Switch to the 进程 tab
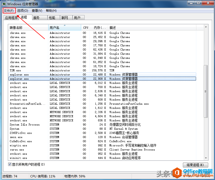 click(25, 17)
